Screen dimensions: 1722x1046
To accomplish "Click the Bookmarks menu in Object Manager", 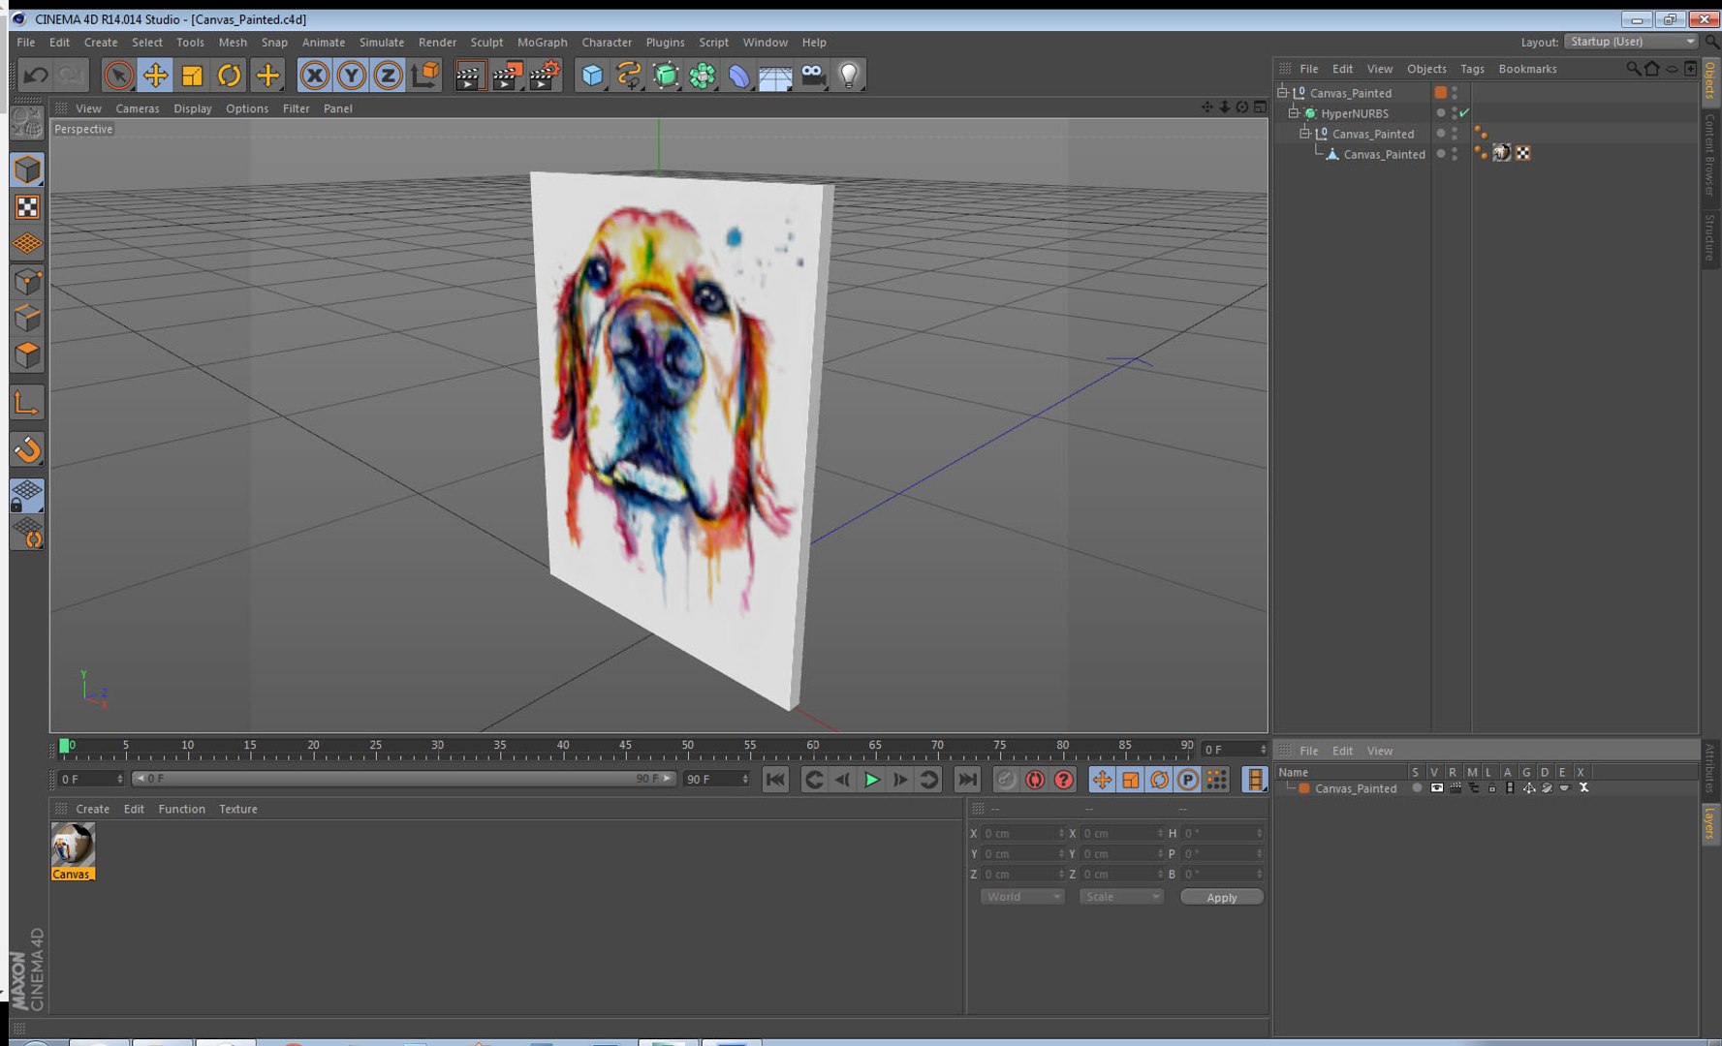I will coord(1527,69).
